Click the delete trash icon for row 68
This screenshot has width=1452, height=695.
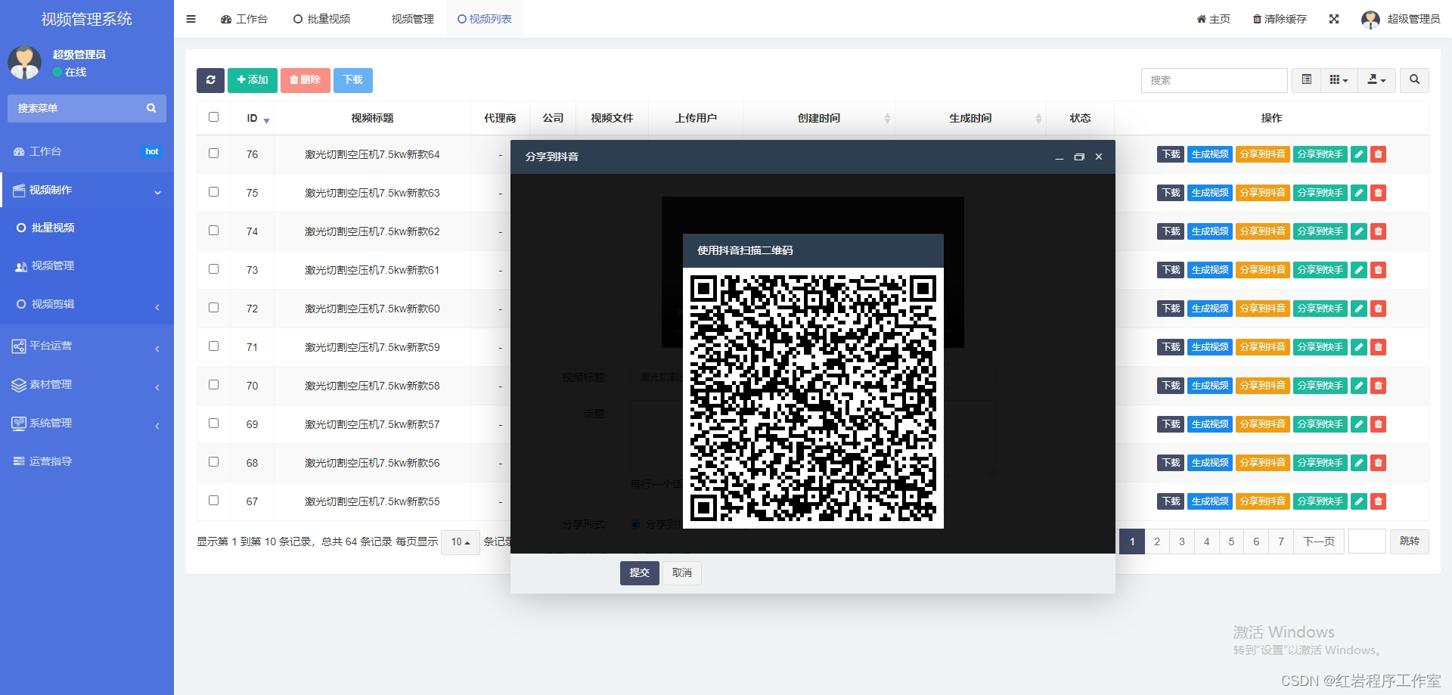tap(1379, 463)
